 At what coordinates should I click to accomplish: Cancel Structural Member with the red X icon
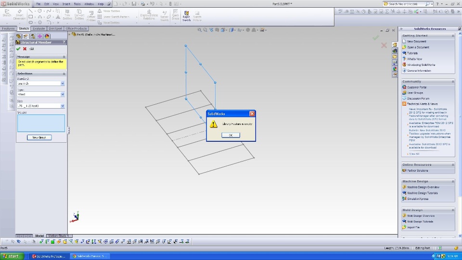coord(25,49)
